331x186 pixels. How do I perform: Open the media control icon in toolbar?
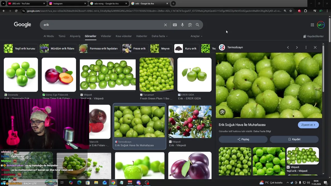point(315,11)
